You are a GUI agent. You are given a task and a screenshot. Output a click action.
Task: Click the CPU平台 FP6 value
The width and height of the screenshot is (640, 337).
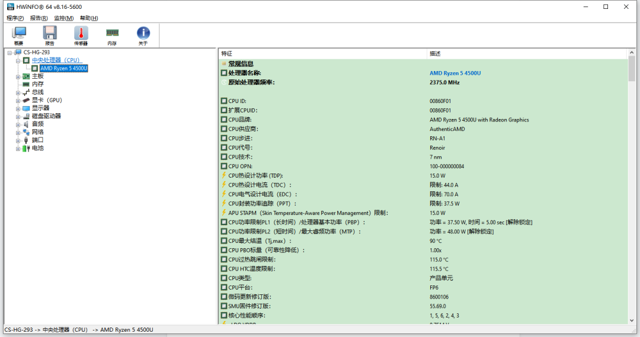[x=434, y=288]
